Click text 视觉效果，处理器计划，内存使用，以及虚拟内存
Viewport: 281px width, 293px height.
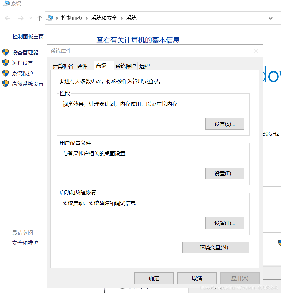pos(120,104)
